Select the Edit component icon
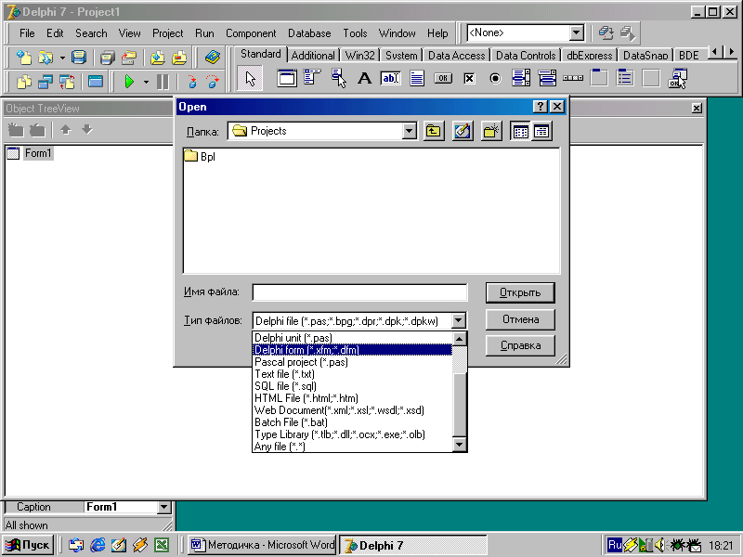 (x=390, y=78)
